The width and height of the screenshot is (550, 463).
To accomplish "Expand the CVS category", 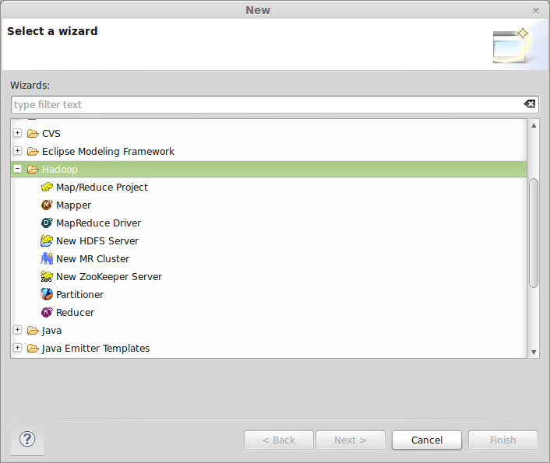I will 18,133.
